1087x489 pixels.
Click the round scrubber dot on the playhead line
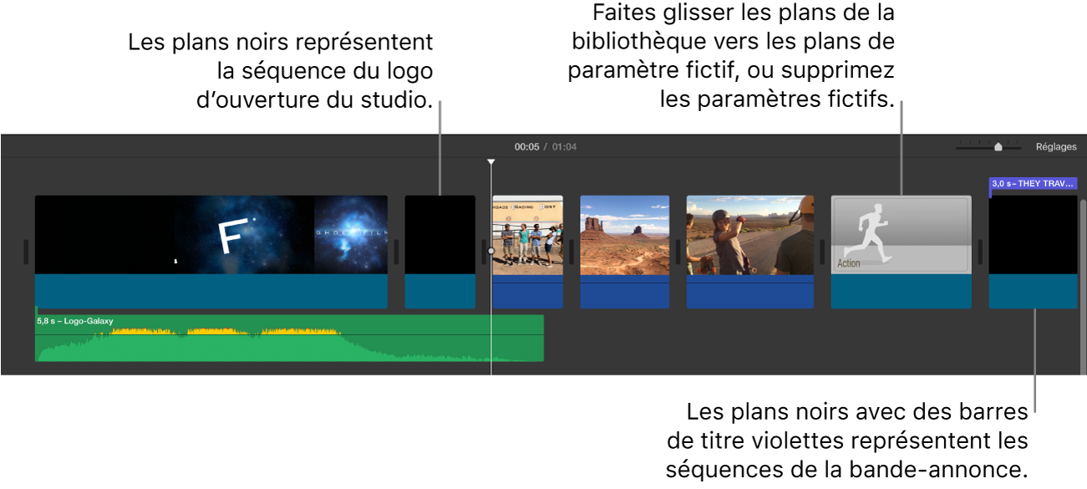pyautogui.click(x=490, y=249)
